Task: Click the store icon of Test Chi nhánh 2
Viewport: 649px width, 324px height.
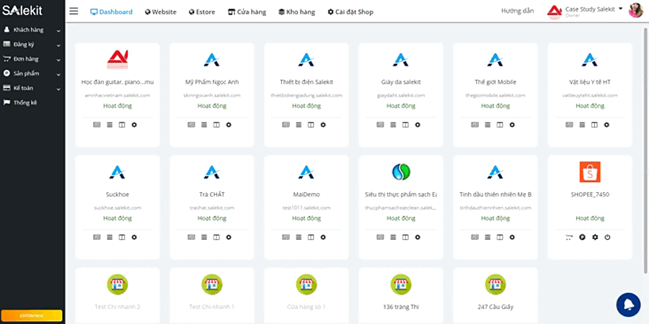Action: [x=118, y=284]
